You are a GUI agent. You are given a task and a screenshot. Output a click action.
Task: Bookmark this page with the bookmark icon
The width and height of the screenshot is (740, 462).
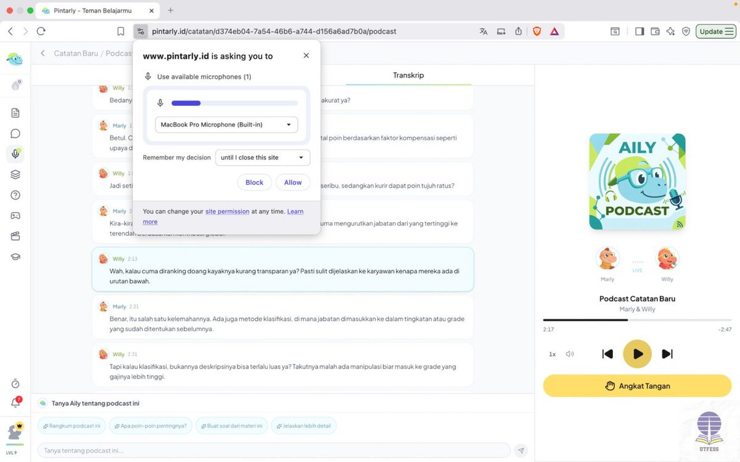pos(121,31)
